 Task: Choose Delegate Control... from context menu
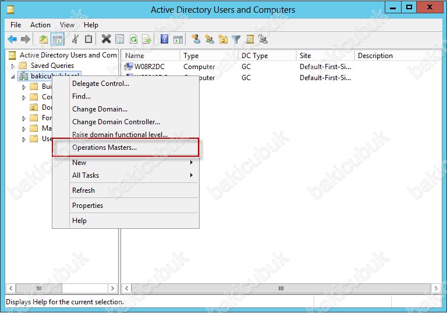[x=126, y=84]
